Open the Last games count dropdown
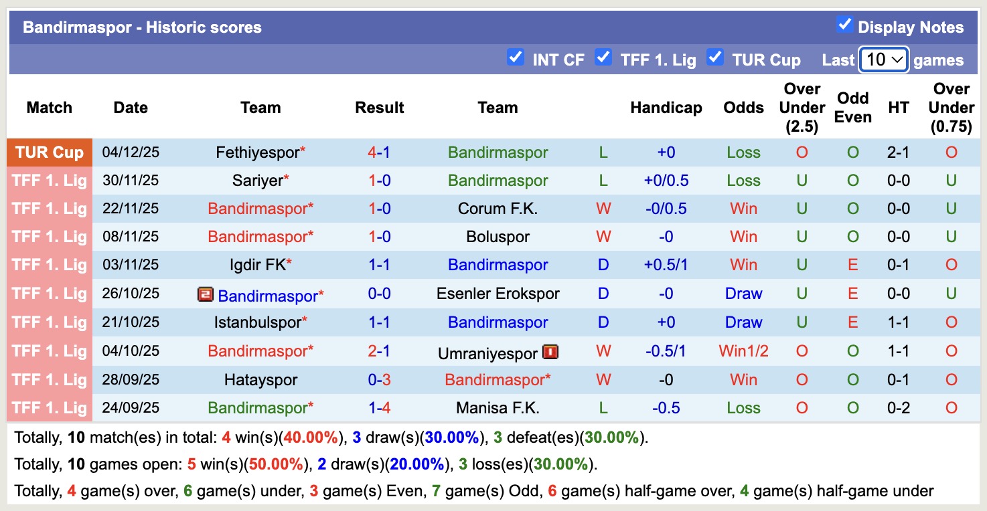 click(x=884, y=60)
